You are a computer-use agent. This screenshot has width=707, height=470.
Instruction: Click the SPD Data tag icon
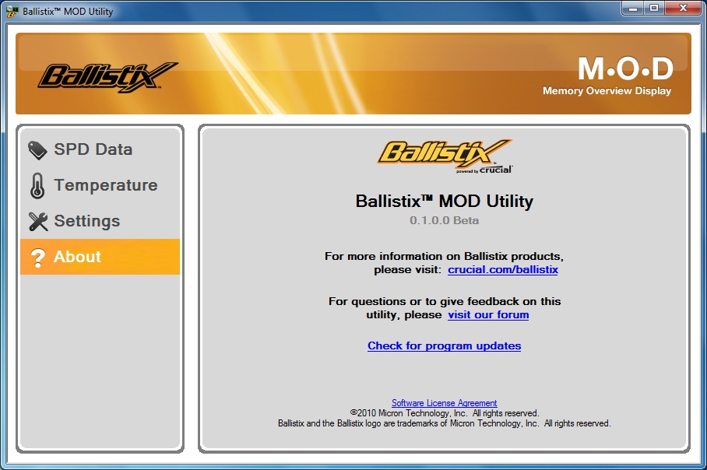37,150
